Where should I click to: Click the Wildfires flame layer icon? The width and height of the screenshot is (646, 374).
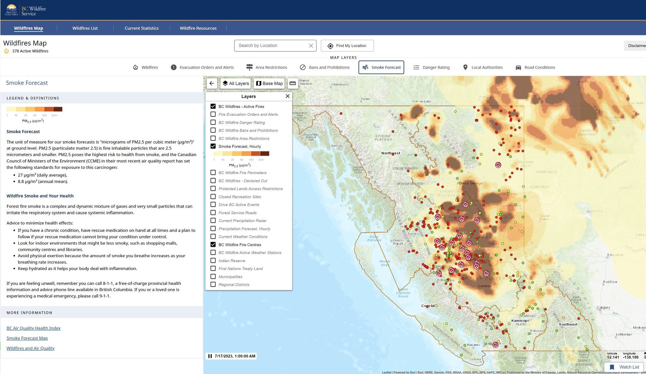pyautogui.click(x=136, y=67)
